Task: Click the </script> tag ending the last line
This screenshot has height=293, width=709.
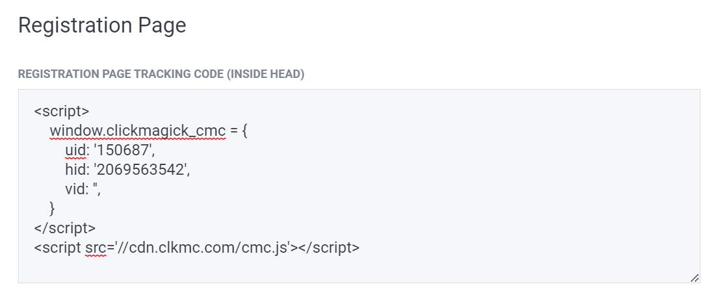Action: click(x=329, y=248)
